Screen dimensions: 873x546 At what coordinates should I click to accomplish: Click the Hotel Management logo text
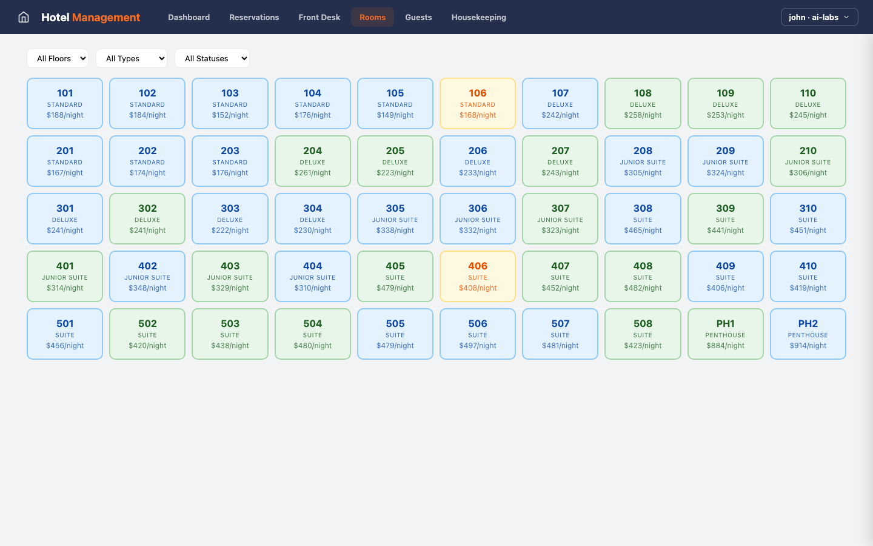point(90,17)
